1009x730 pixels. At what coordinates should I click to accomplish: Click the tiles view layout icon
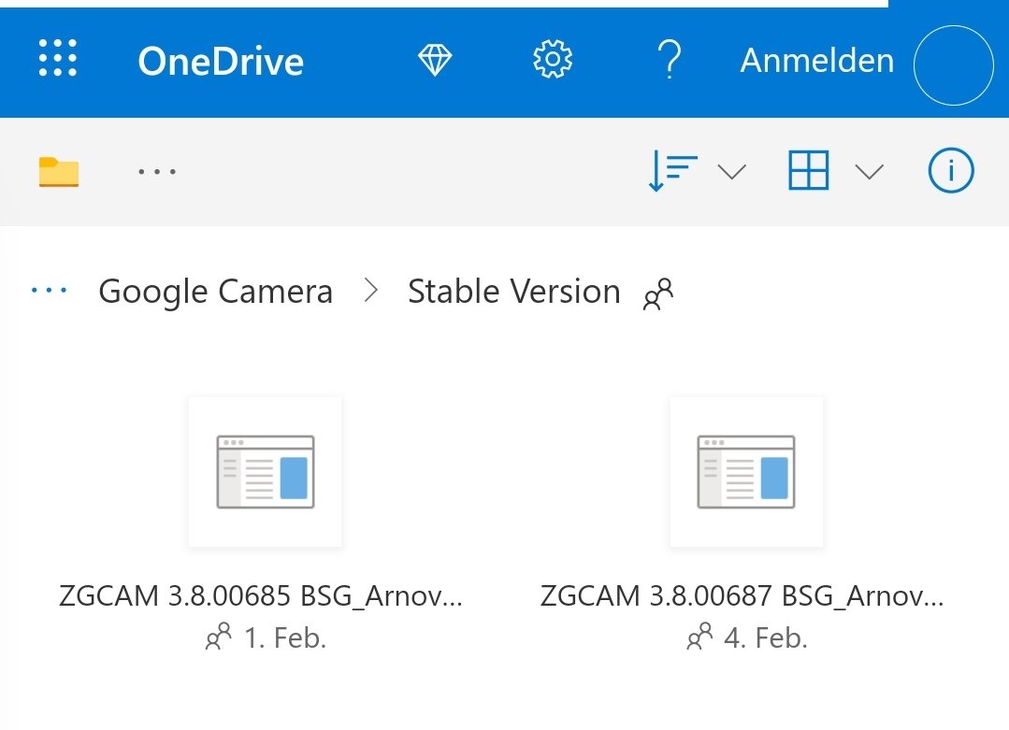(808, 170)
